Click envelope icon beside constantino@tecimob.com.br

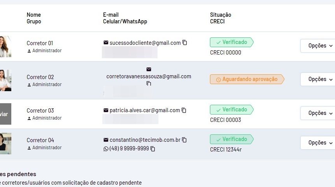click(106, 140)
